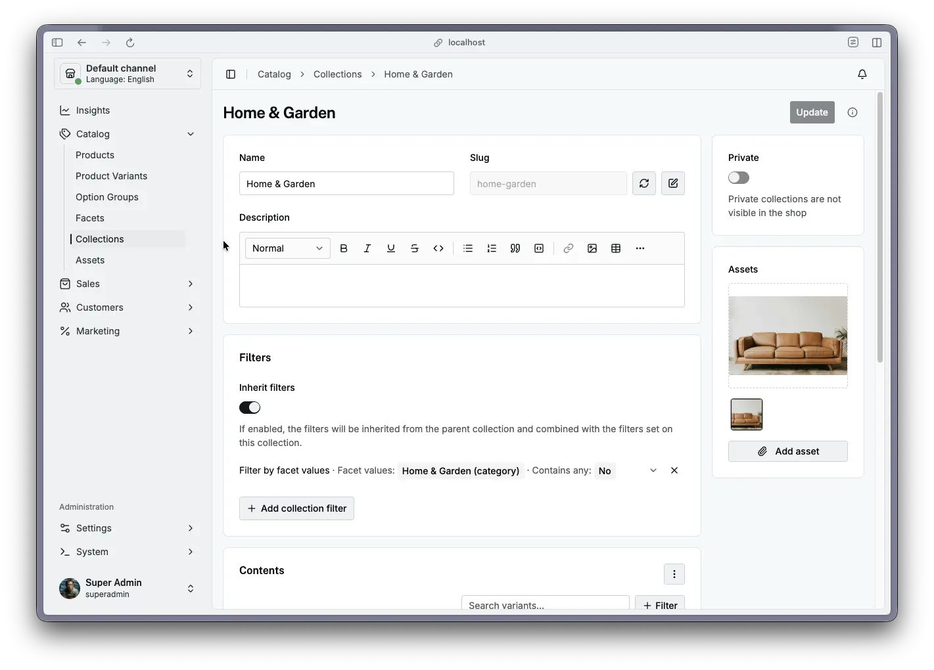This screenshot has width=934, height=670.
Task: Expand the Marketing sidebar section
Action: pyautogui.click(x=128, y=331)
